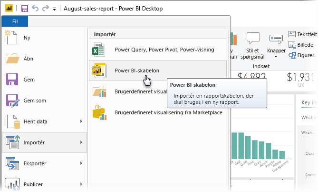Insert a Billede from the ribbon

tap(301, 45)
